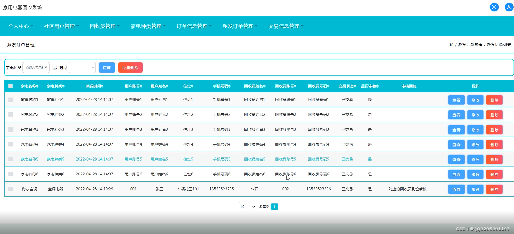Viewport: 514px width, 234px height.
Task: Sort by 用户账号 column header
Action: pyautogui.click(x=133, y=86)
